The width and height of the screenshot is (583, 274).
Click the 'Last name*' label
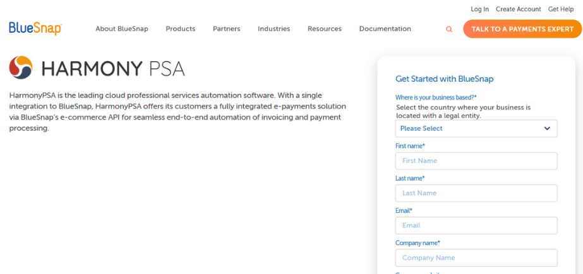tap(410, 178)
